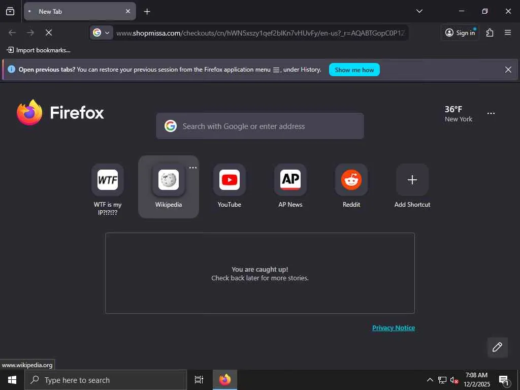
Task: Click the Add Shortcut plus tile
Action: (x=412, y=186)
